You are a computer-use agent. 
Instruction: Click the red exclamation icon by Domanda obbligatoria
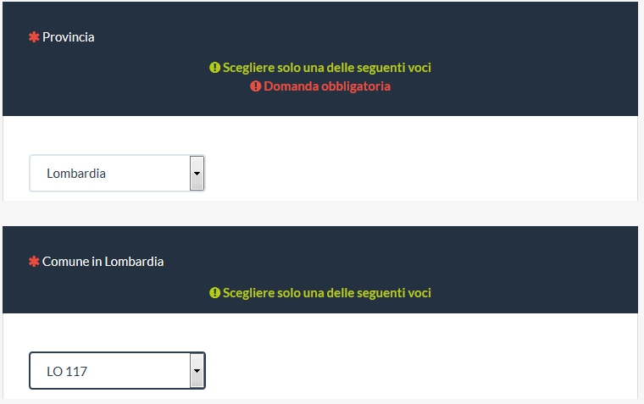click(256, 86)
